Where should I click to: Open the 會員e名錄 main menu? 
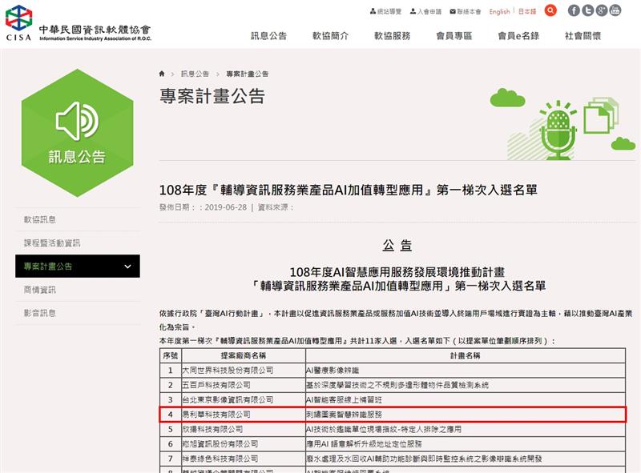point(518,36)
